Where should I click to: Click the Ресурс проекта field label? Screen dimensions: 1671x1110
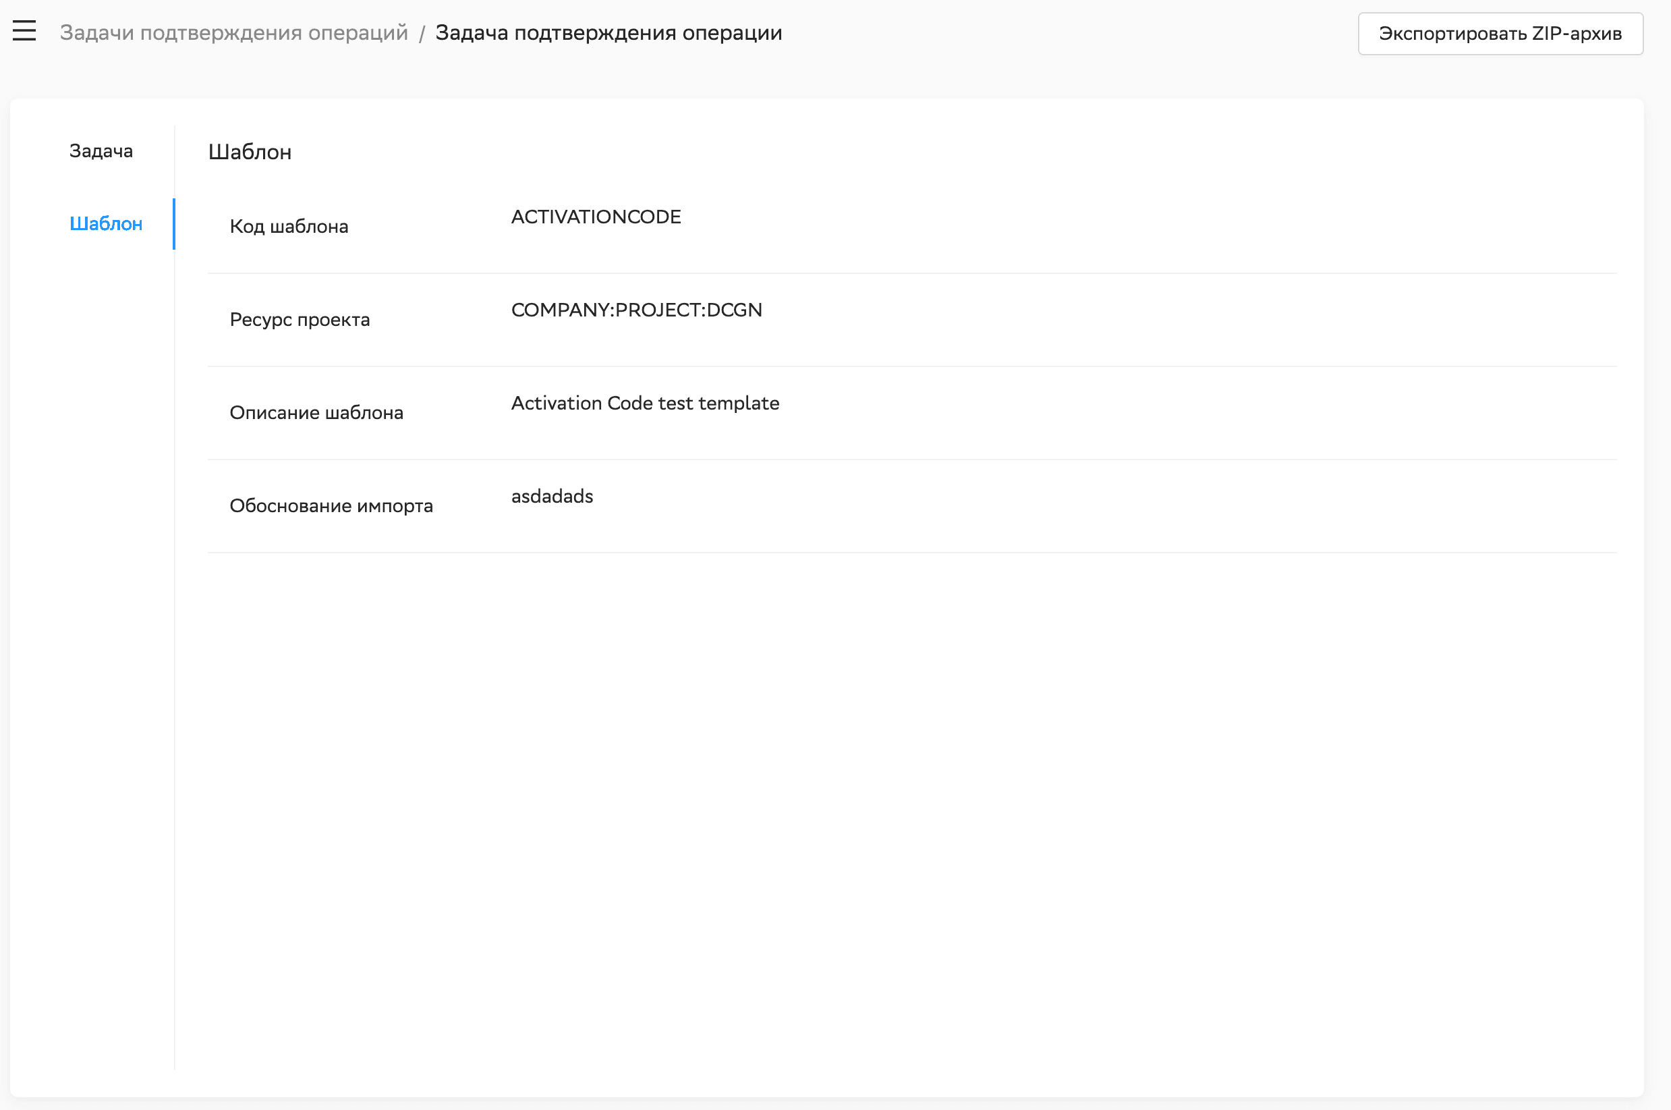pos(300,319)
